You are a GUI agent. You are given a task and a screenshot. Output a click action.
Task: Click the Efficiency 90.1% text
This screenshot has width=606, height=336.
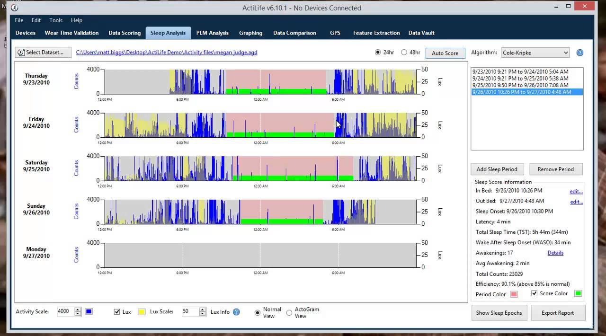pos(523,284)
